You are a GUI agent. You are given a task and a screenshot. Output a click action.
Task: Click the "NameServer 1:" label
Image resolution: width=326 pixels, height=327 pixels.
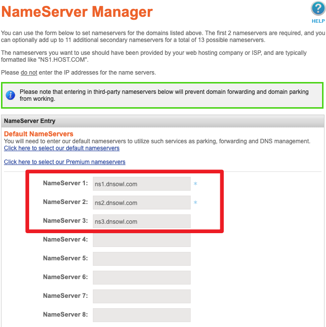tap(65, 183)
